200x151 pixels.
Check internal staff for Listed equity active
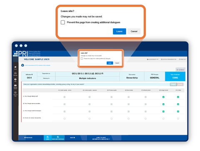point(65,97)
